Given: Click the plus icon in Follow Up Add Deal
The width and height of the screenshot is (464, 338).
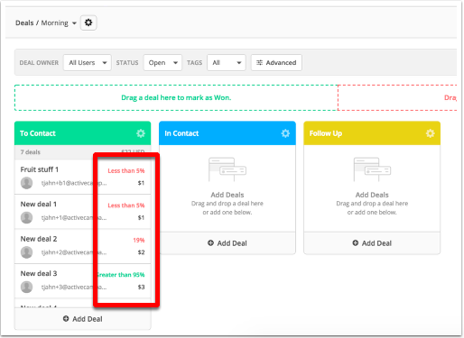Looking at the screenshot, I should click(356, 242).
